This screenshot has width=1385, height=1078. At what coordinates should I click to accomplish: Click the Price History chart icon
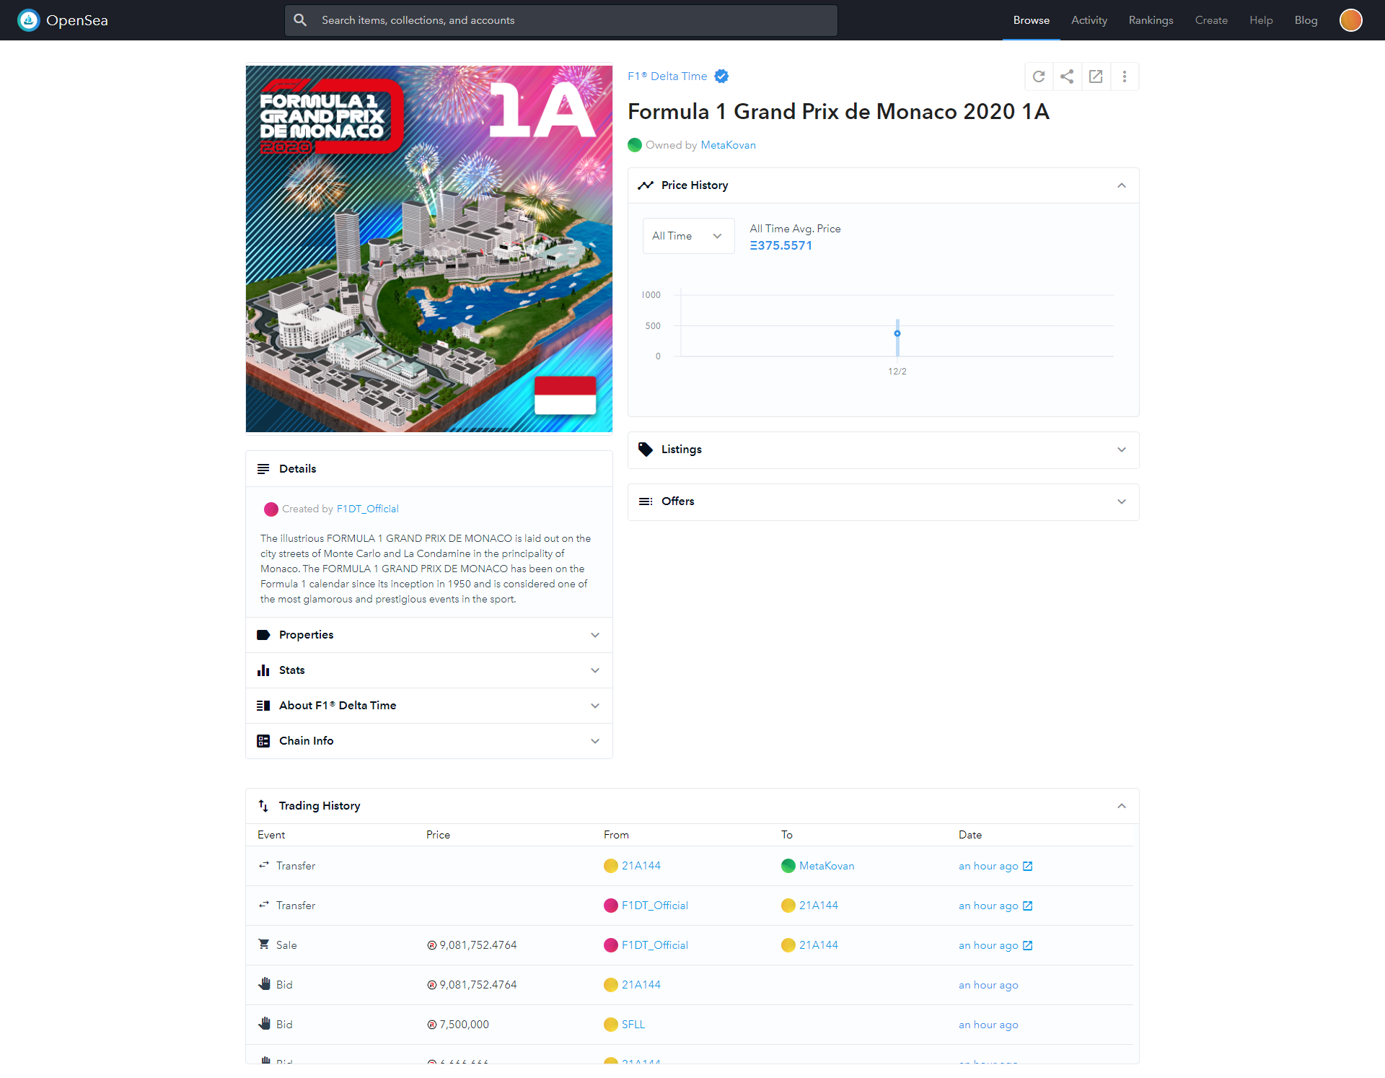pyautogui.click(x=646, y=185)
